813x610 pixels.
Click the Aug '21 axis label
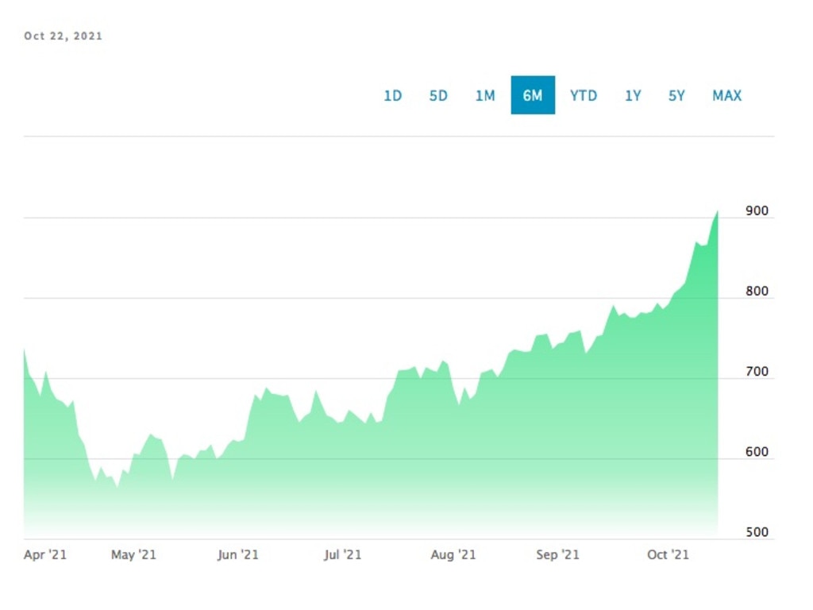pos(453,554)
